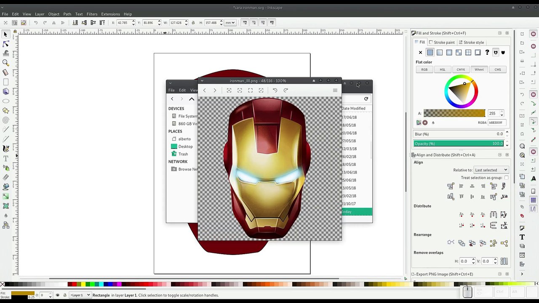Image resolution: width=539 pixels, height=303 pixels.
Task: Toggle Treat selection as group checkbox
Action: (x=506, y=178)
